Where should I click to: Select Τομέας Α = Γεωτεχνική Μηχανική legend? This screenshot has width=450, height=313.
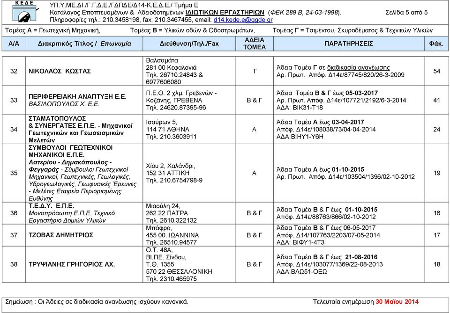pyautogui.click(x=52, y=30)
